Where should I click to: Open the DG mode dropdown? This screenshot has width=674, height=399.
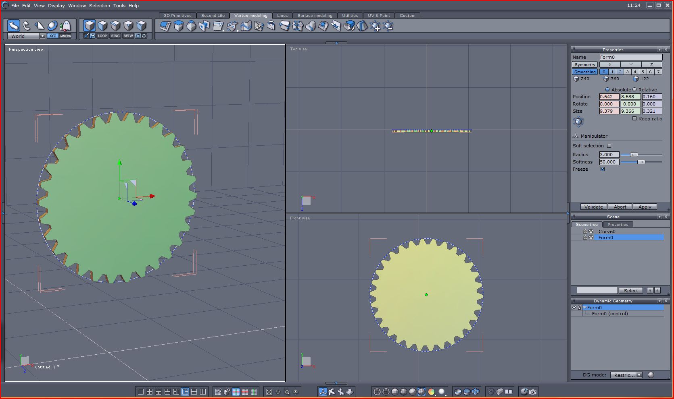coord(639,375)
